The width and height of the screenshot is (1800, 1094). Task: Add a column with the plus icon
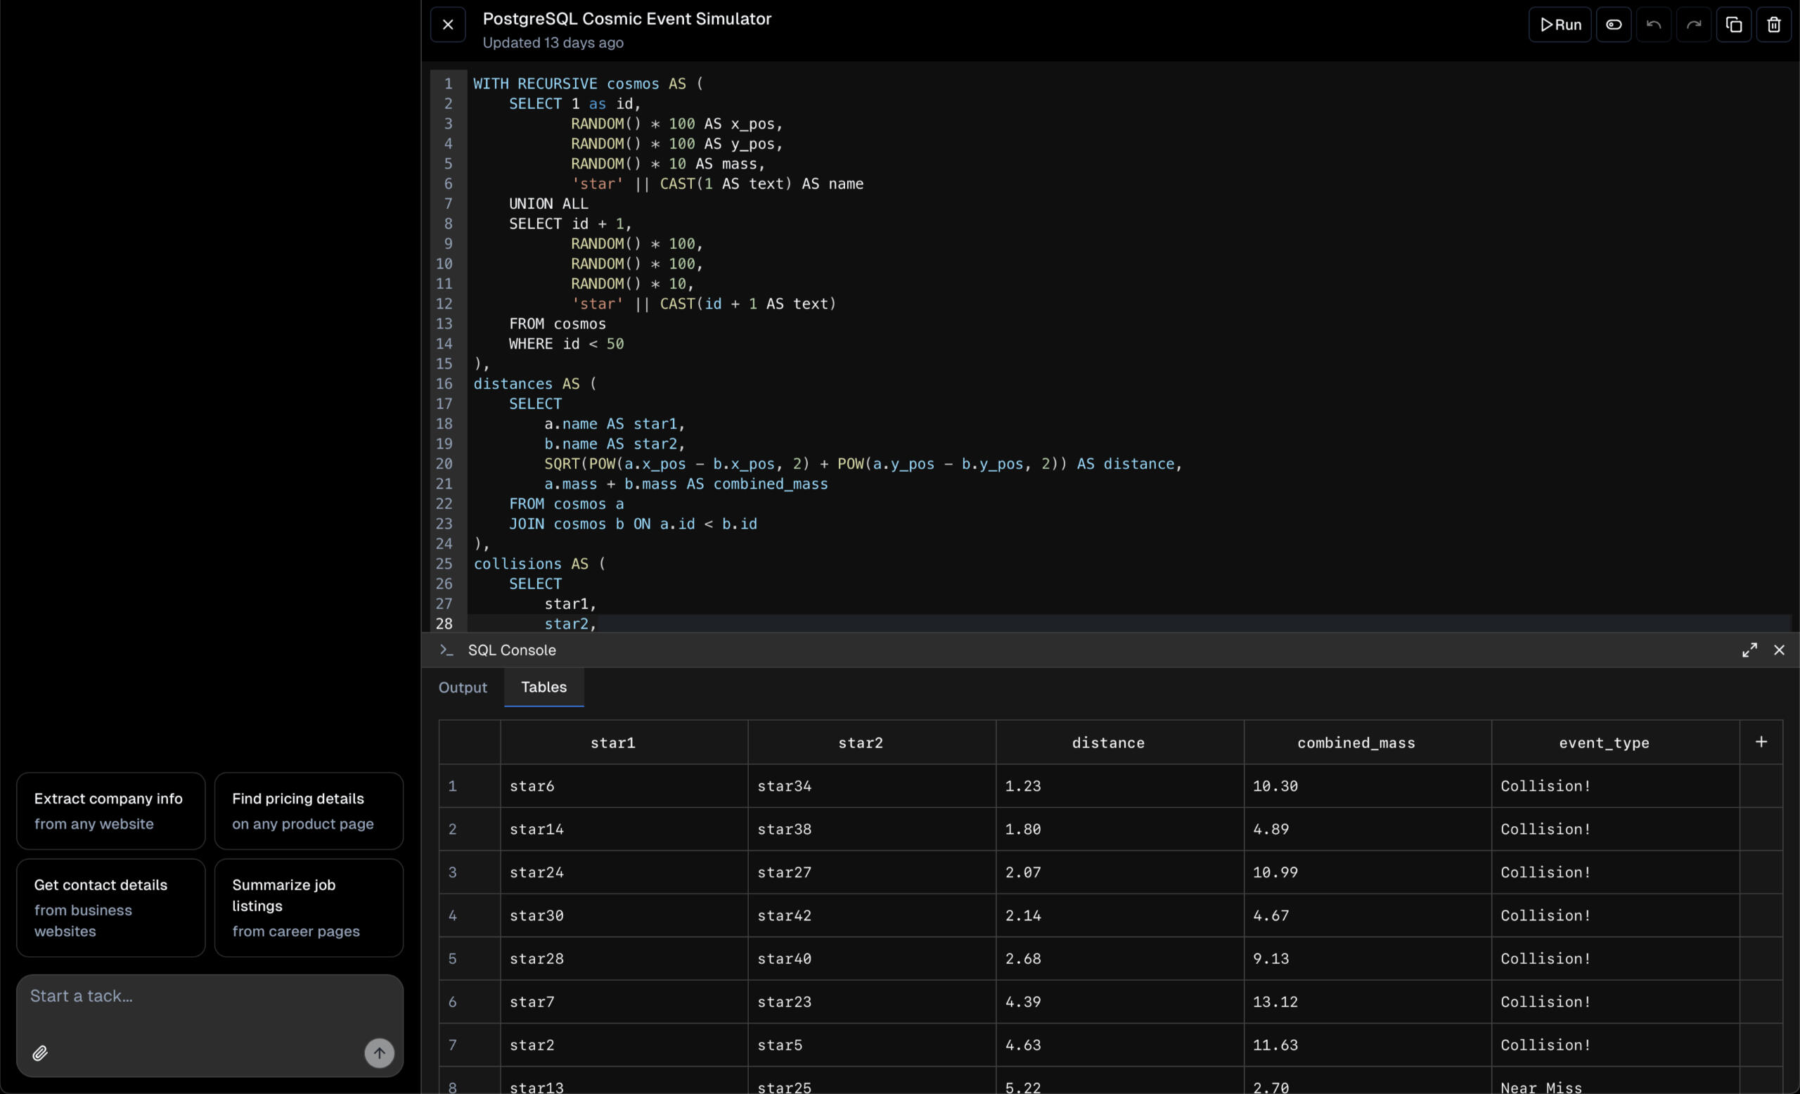coord(1761,742)
